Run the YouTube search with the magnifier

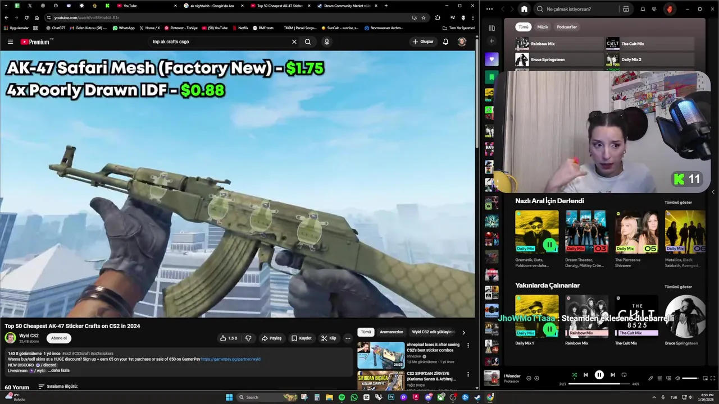(x=308, y=42)
